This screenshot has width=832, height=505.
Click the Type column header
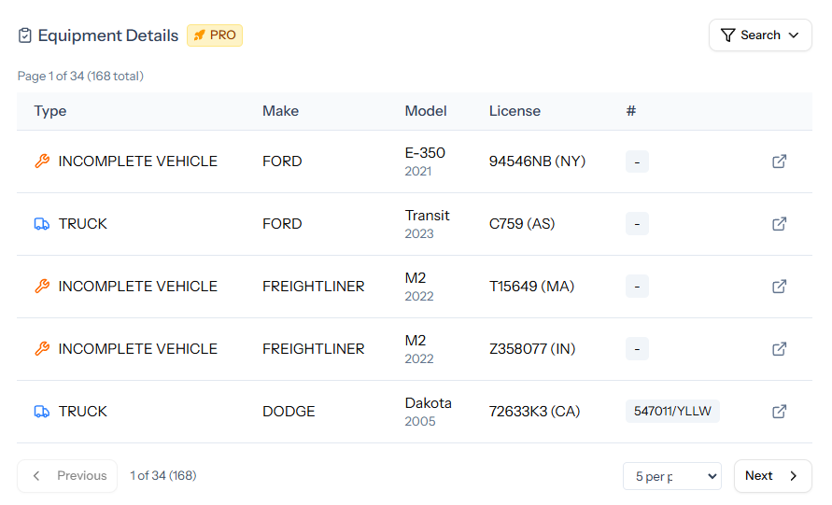point(50,111)
